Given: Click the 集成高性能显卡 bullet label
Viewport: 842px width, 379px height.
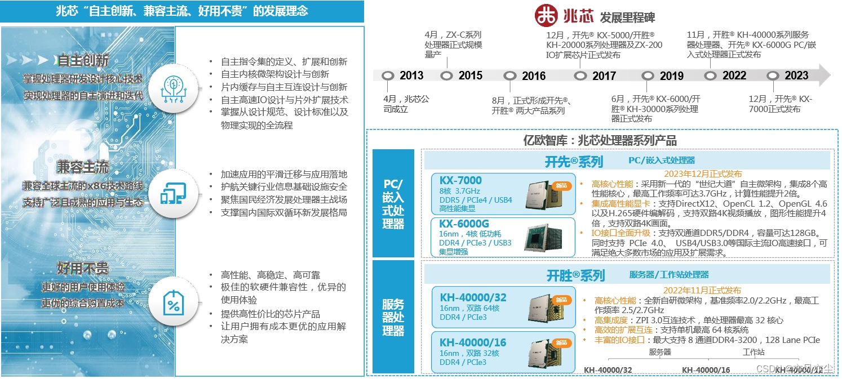Looking at the screenshot, I should point(621,203).
